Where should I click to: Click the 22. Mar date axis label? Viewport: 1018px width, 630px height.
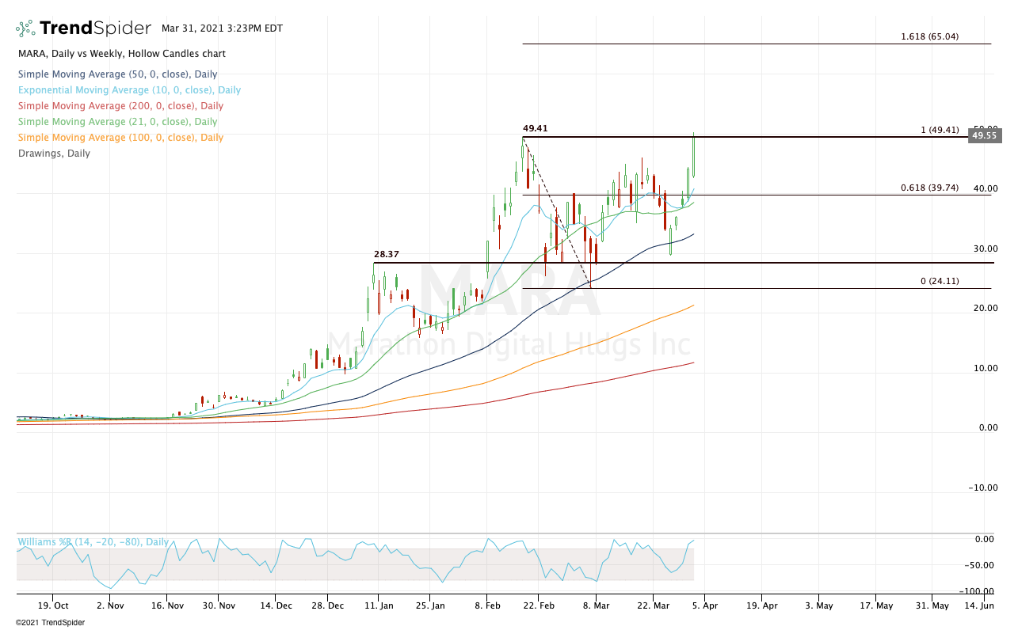652,605
